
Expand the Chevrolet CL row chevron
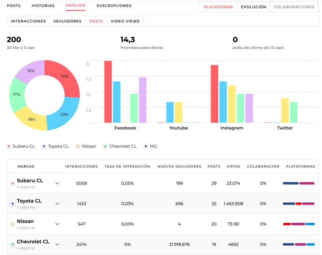tap(57, 244)
